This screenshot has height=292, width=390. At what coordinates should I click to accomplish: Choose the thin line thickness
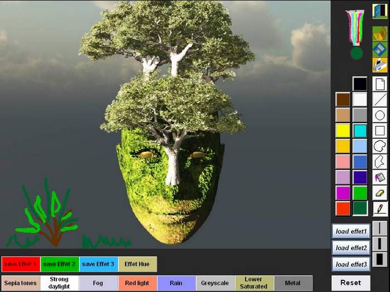tap(380, 228)
